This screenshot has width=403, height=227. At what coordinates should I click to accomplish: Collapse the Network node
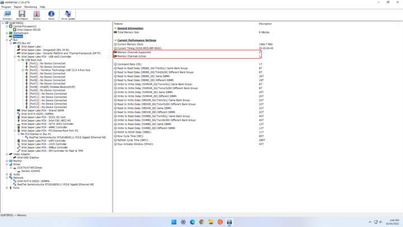click(x=7, y=178)
